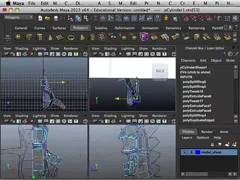Click the purple cube shelf icon
The width and height of the screenshot is (240, 180).
(144, 36)
